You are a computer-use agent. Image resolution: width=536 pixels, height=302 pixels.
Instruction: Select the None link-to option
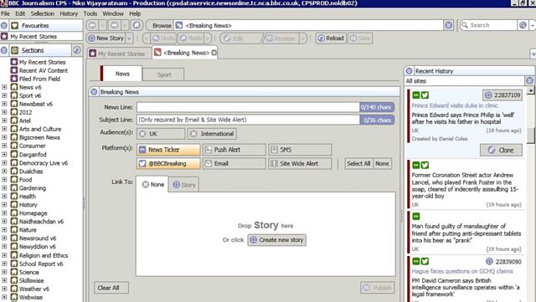point(152,185)
